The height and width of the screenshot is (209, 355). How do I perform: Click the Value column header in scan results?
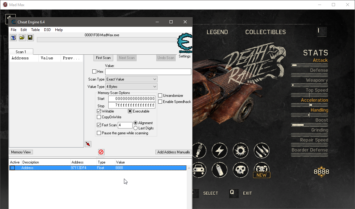point(50,58)
